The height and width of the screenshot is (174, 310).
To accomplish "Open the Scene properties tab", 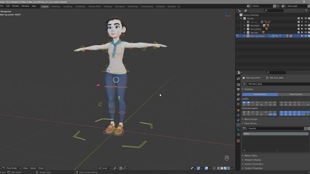I will click(238, 99).
